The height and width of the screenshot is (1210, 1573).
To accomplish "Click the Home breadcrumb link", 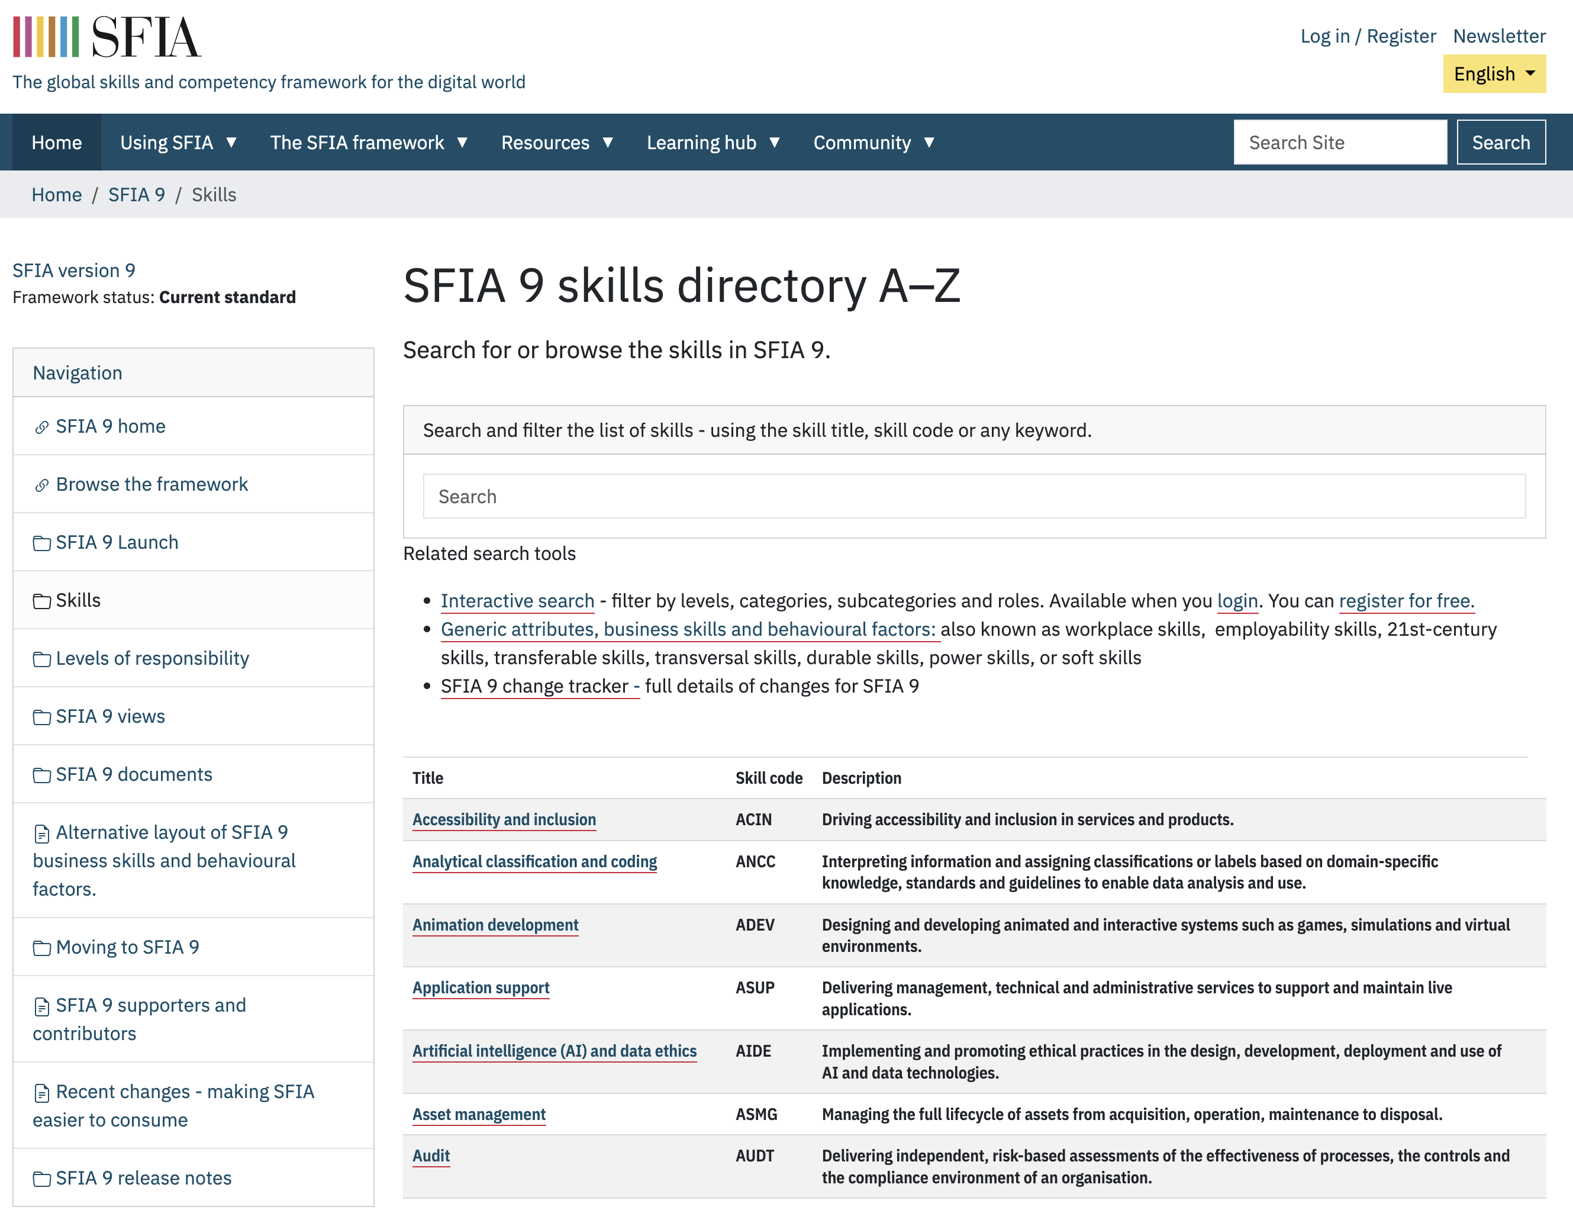I will pyautogui.click(x=57, y=194).
